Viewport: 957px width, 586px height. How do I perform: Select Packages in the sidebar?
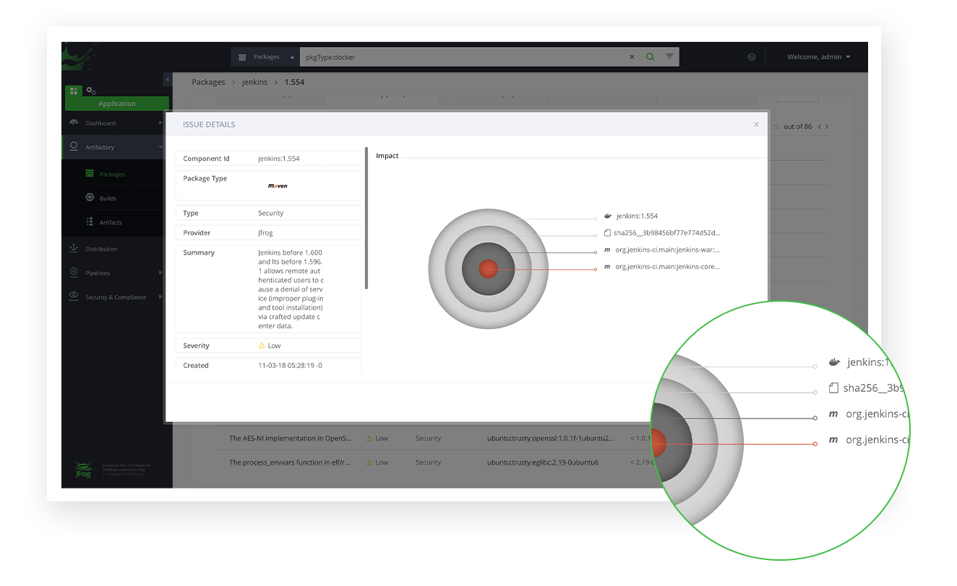click(112, 174)
